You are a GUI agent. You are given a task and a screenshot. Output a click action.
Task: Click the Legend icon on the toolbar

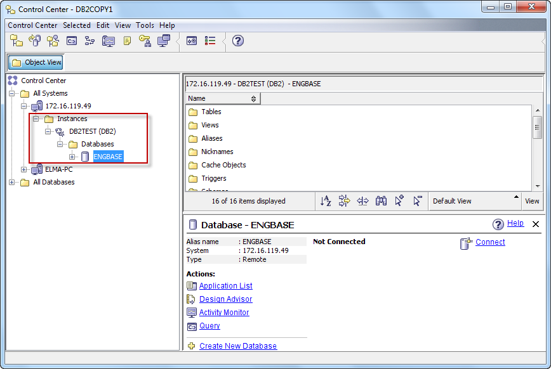point(210,41)
